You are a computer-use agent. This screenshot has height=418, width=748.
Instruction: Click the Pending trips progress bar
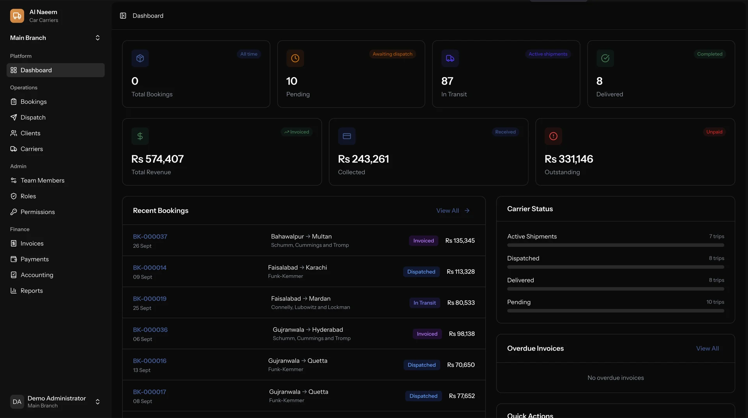coord(616,311)
